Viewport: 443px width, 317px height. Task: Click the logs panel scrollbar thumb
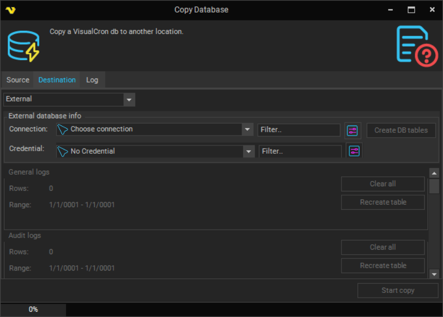click(434, 186)
